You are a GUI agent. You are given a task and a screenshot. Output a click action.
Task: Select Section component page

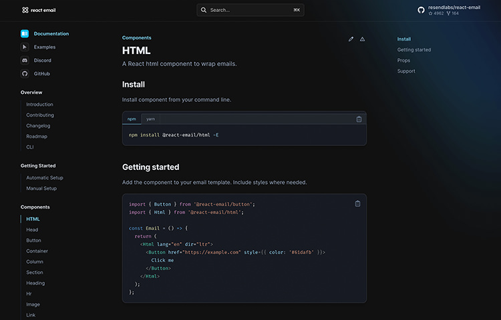click(x=35, y=273)
